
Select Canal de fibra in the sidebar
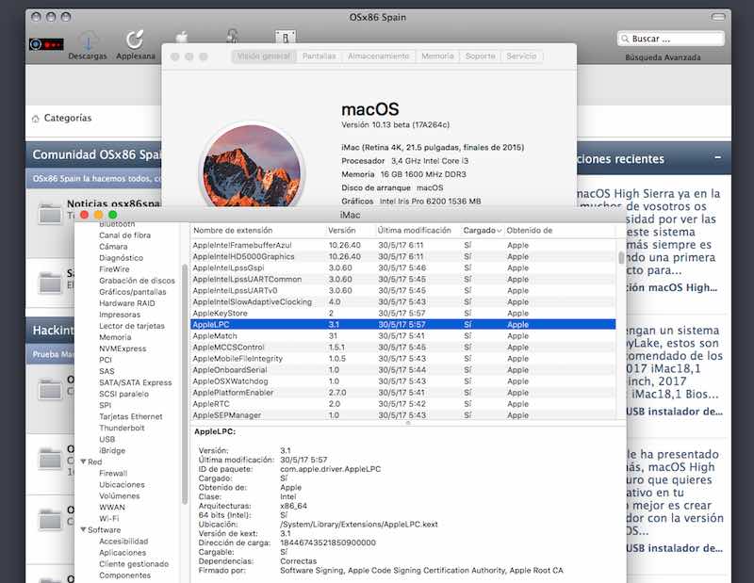[x=125, y=235]
